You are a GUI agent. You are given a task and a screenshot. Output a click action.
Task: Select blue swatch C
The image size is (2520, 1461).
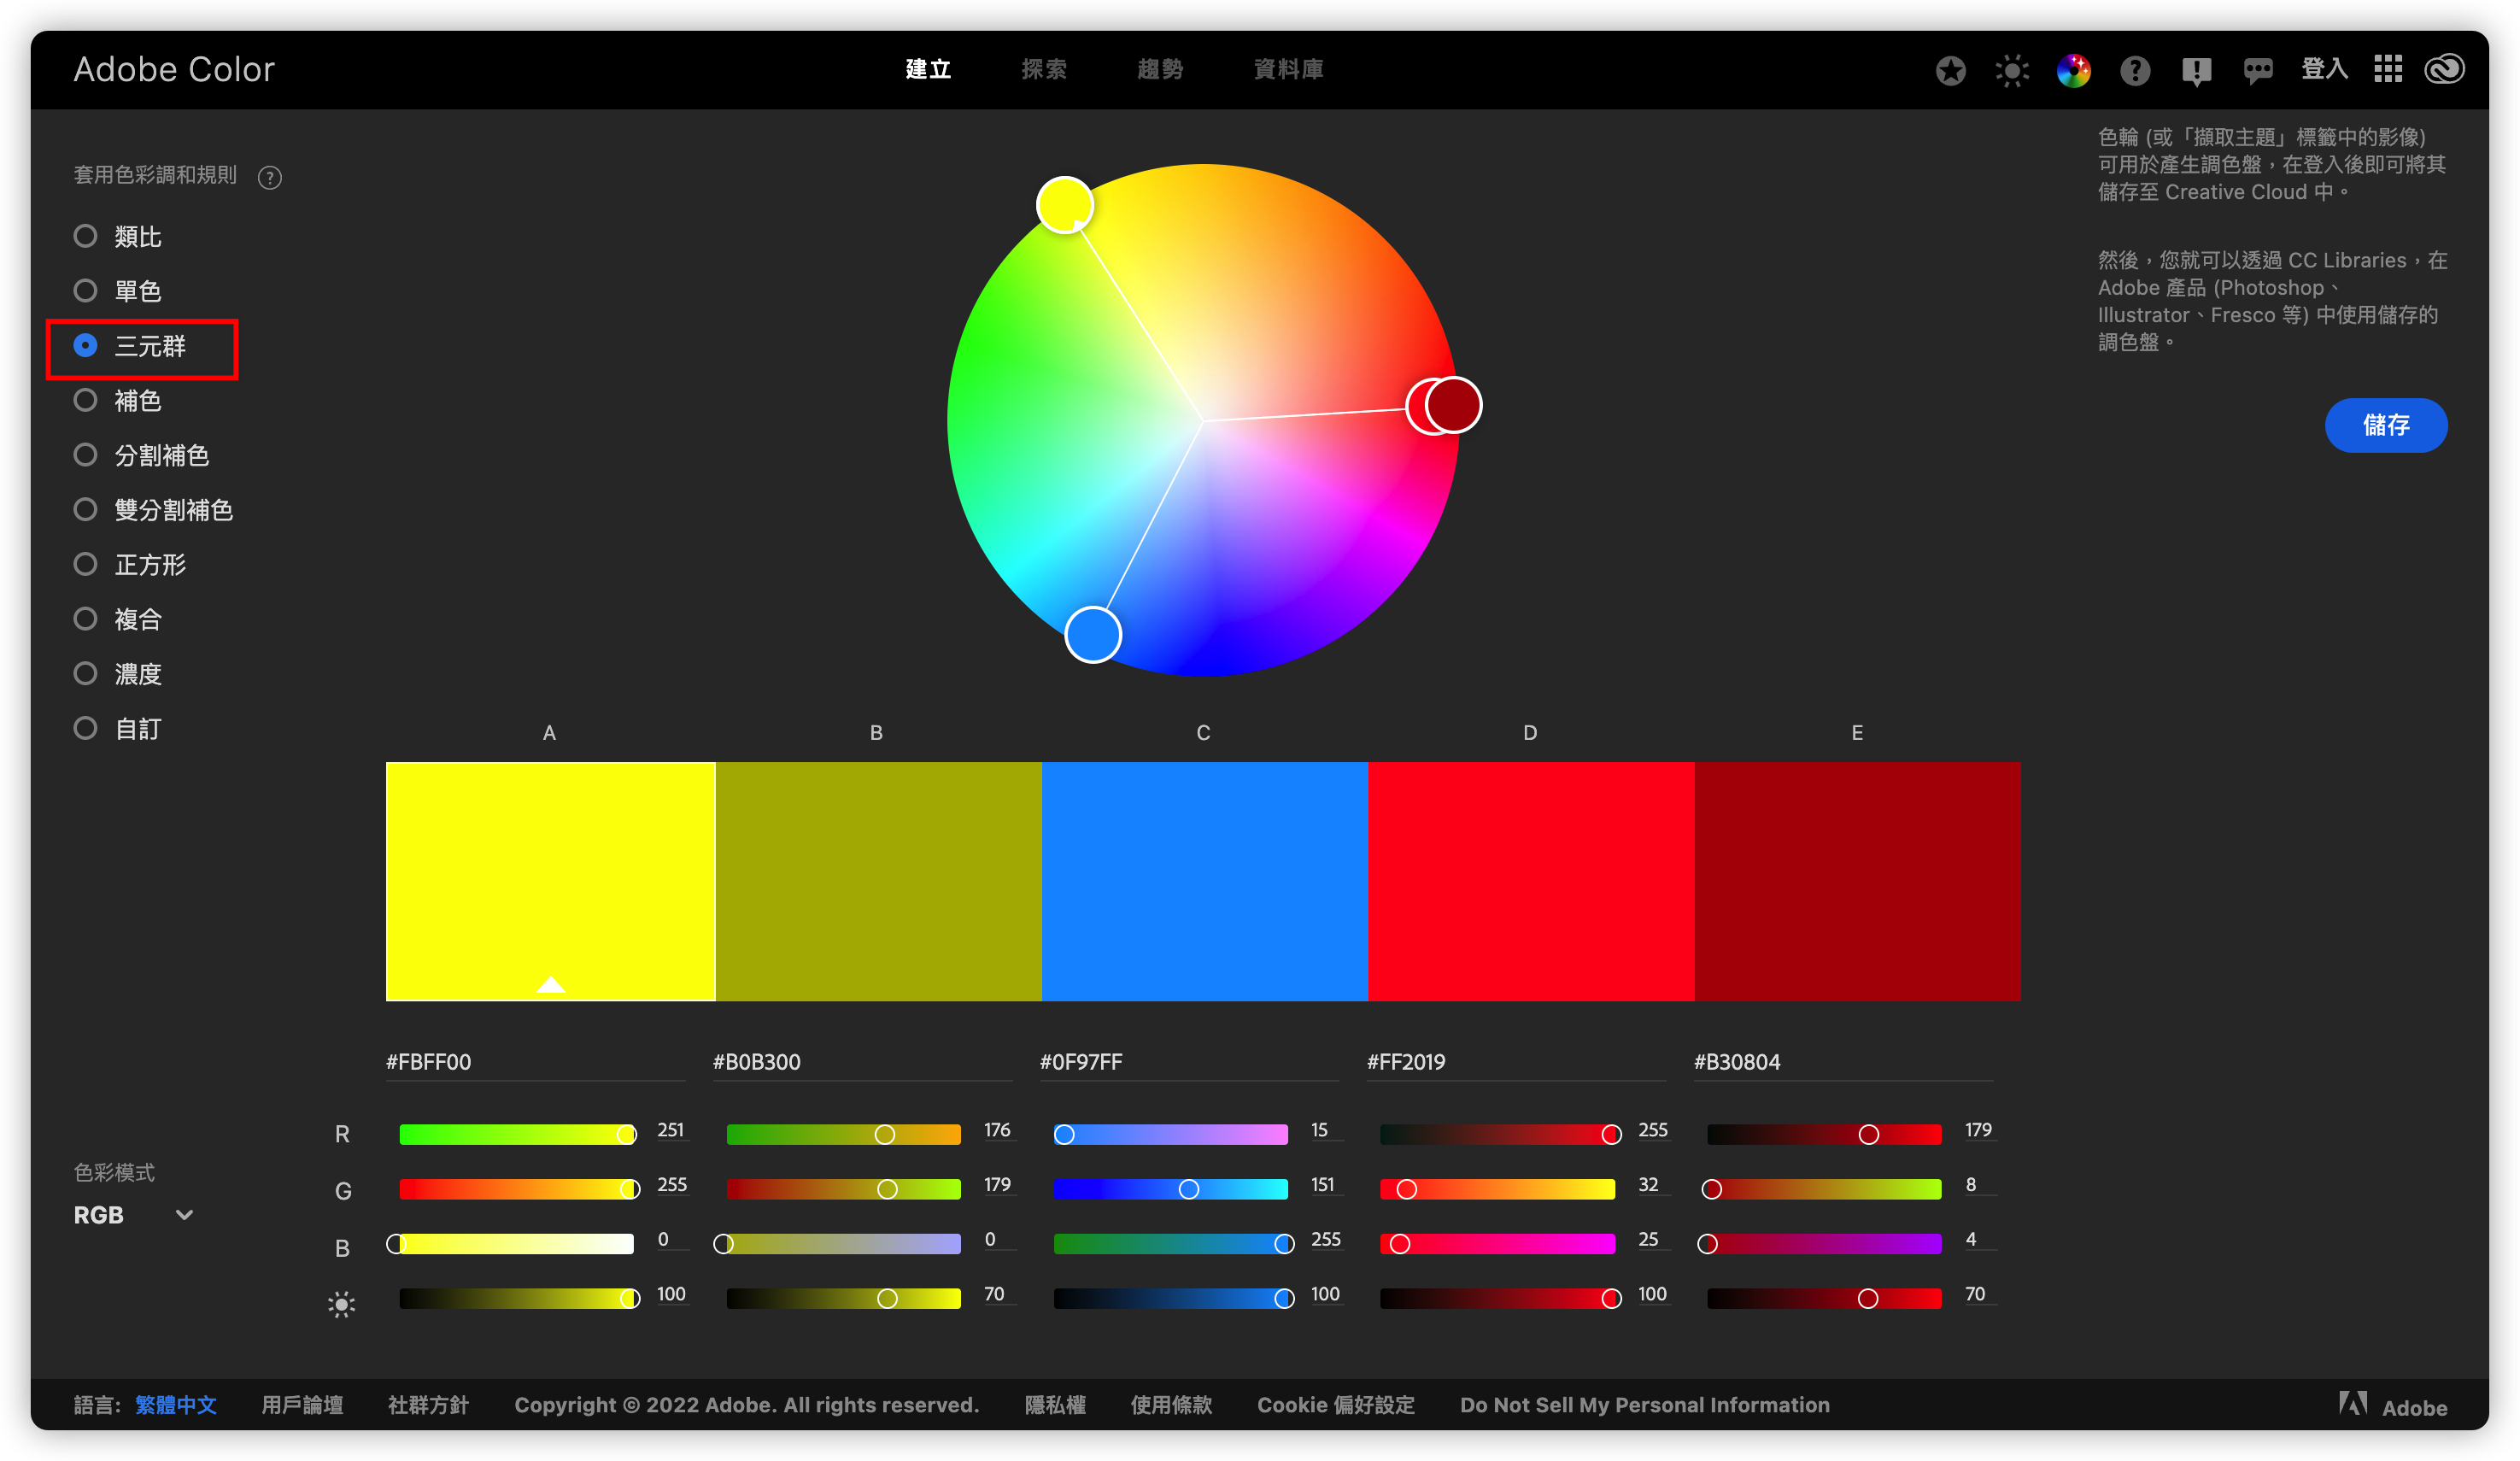tap(1205, 881)
